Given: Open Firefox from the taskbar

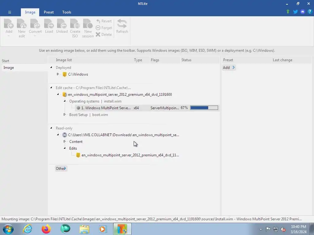Looking at the screenshot, I should coord(46,229).
